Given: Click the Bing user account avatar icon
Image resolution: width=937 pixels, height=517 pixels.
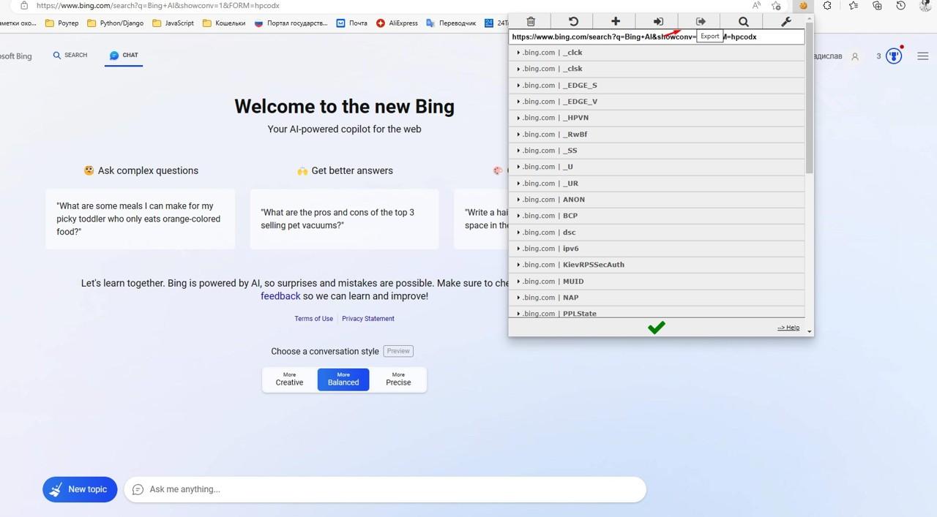Looking at the screenshot, I should click(x=854, y=56).
